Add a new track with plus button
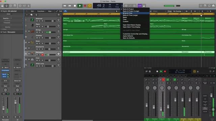216x121 pixels. [x=27, y=15]
